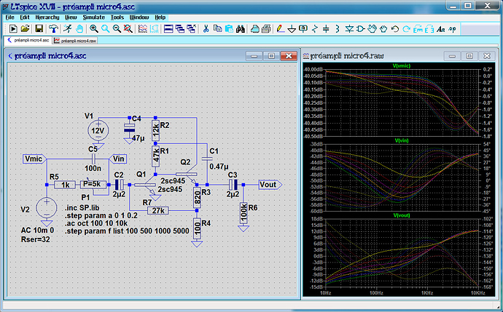The image size is (503, 312).
Task: Click the .step param a 0 1 0.2 directive
Action: tap(101, 216)
